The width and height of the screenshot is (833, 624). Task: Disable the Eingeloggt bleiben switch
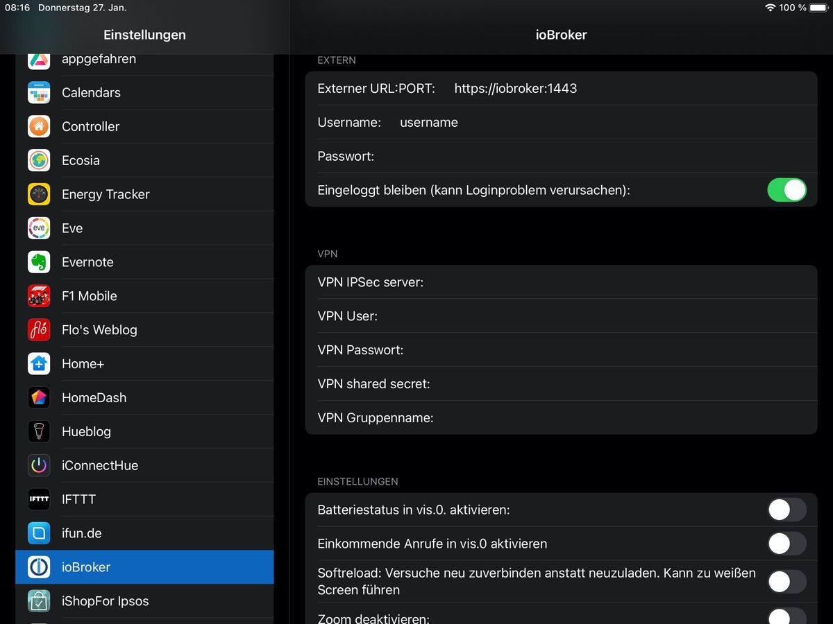point(786,190)
